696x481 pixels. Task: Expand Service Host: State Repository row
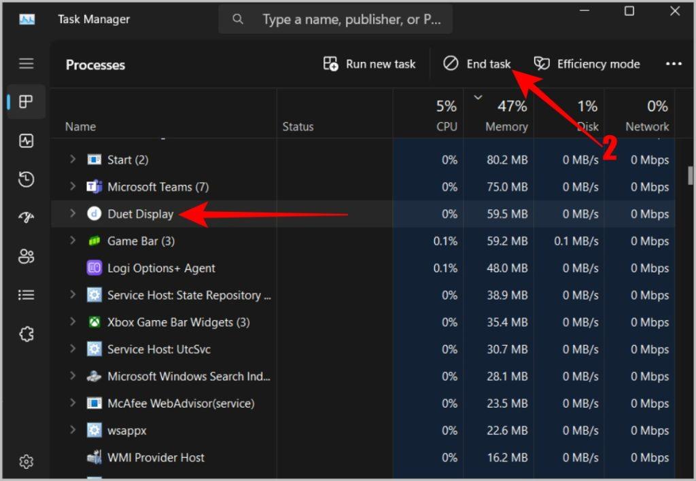pyautogui.click(x=72, y=294)
